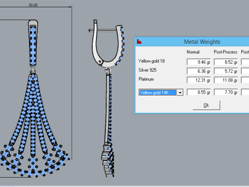
Task: Click the 30.00 dimension label
Action: point(33,5)
